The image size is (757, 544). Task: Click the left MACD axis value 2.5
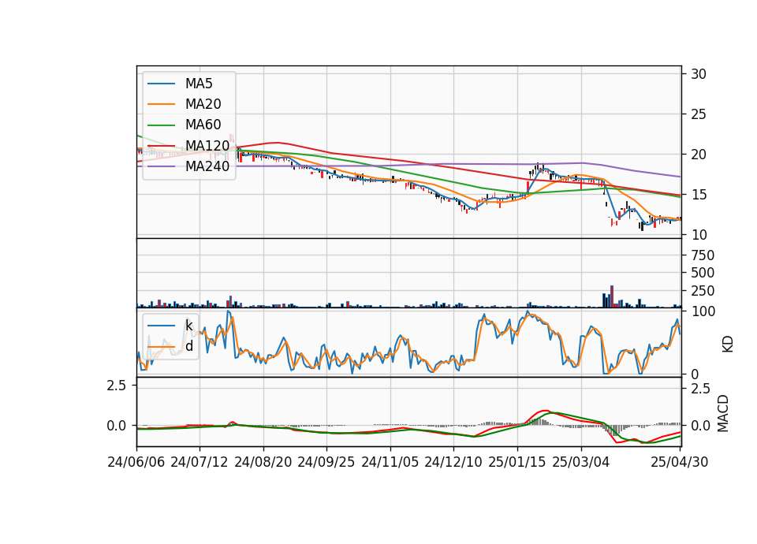(117, 386)
